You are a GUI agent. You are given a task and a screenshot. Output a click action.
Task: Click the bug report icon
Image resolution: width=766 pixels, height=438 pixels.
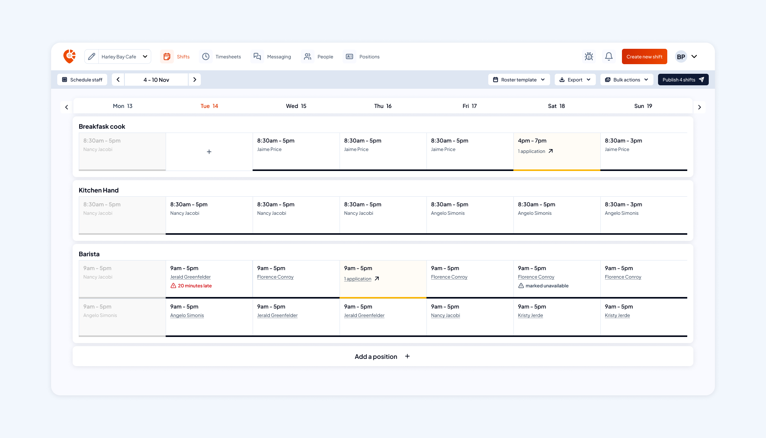point(589,56)
